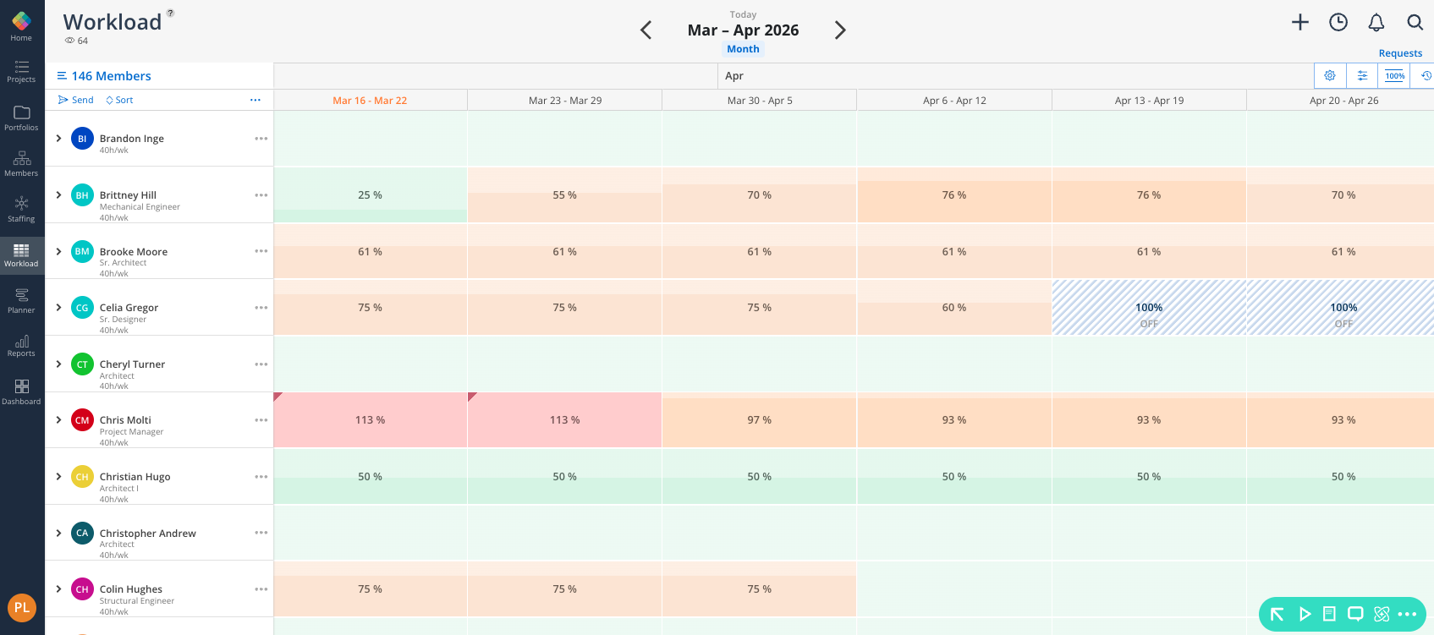This screenshot has height=635, width=1434.
Task: Open the filter sliders options
Action: (x=1362, y=76)
